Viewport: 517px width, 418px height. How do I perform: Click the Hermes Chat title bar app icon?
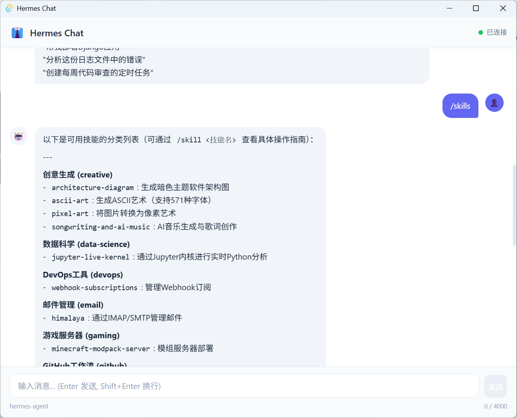9,8
